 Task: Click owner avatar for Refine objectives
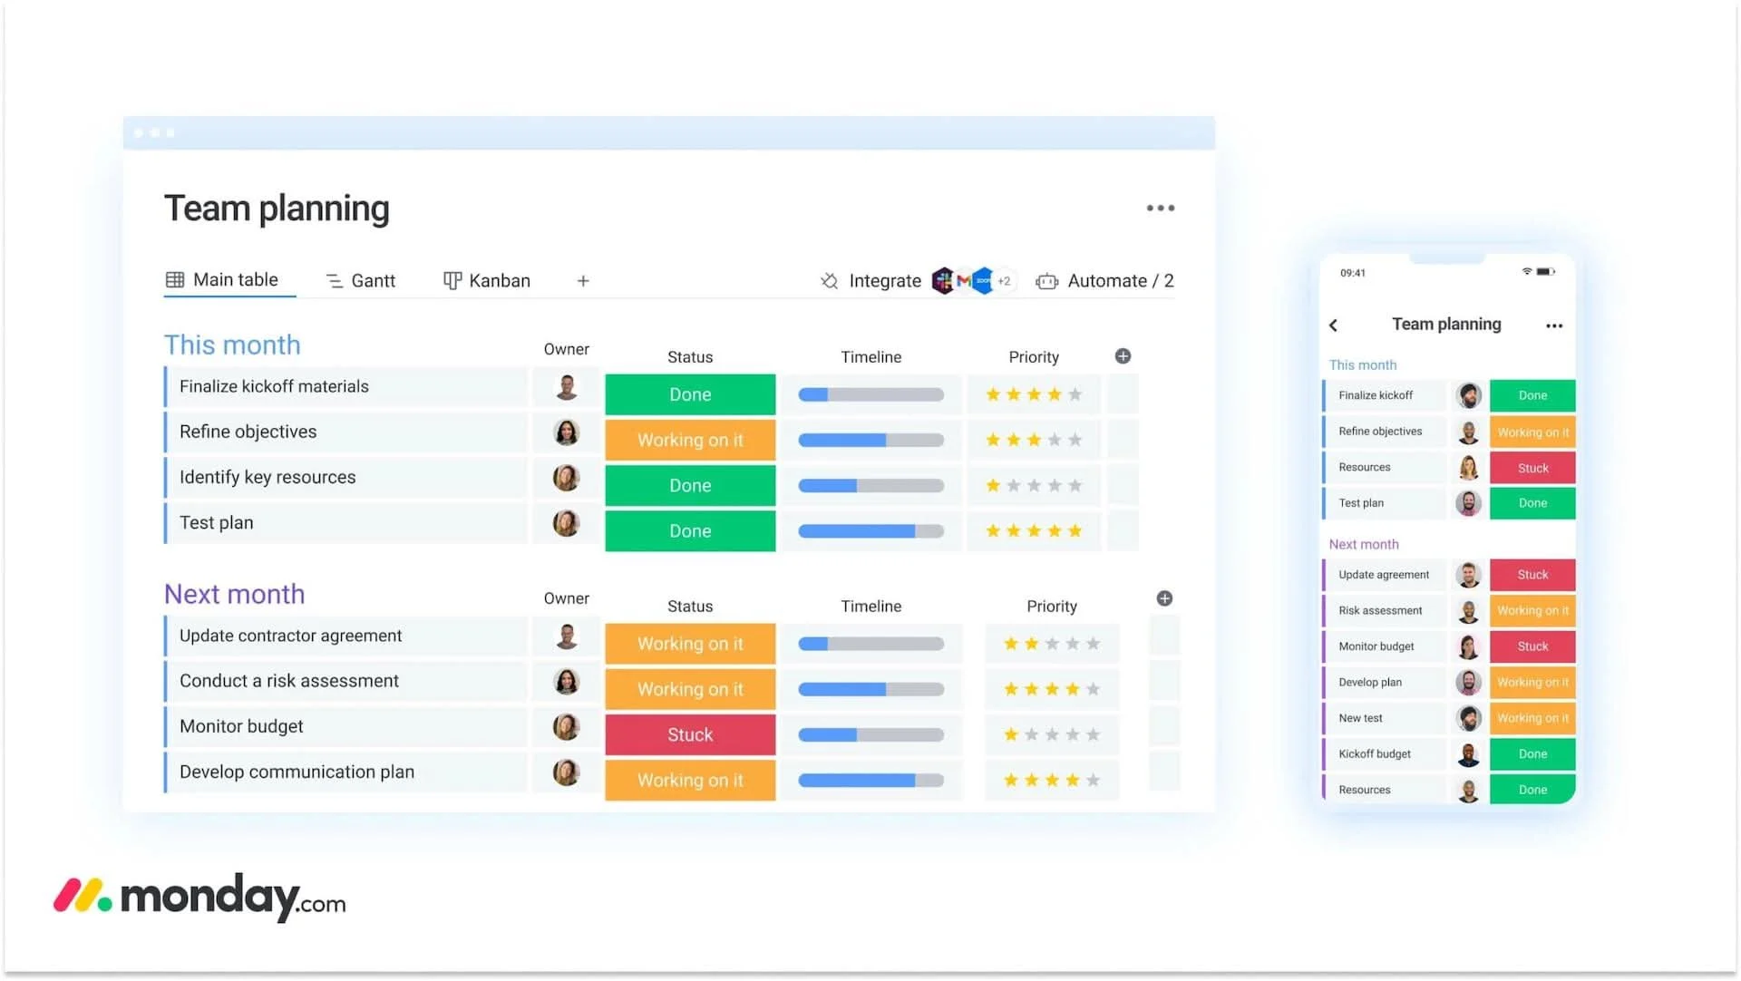(x=567, y=432)
